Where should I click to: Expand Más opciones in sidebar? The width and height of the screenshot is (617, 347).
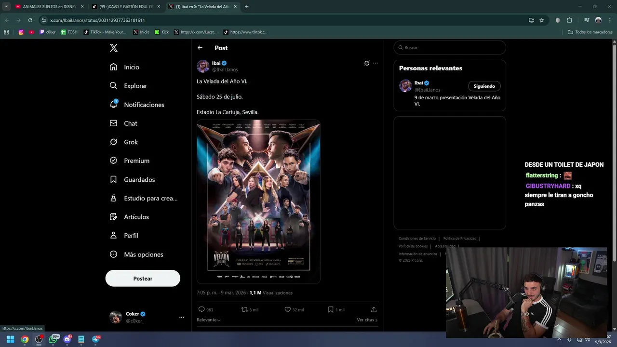pyautogui.click(x=136, y=254)
